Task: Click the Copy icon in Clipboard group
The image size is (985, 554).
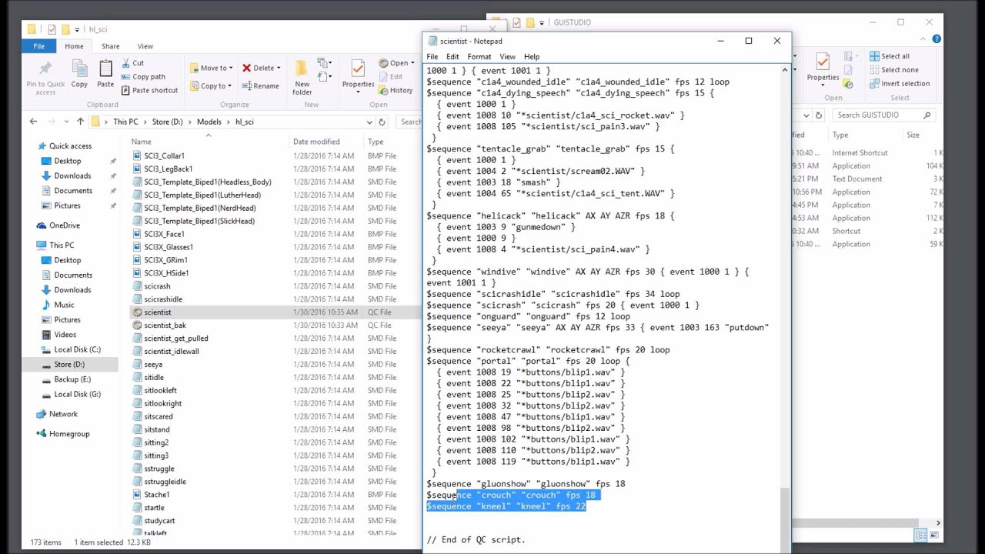Action: pos(79,69)
